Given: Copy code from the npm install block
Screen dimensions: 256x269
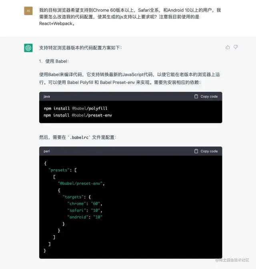Looking at the screenshot, I should click(206, 97).
